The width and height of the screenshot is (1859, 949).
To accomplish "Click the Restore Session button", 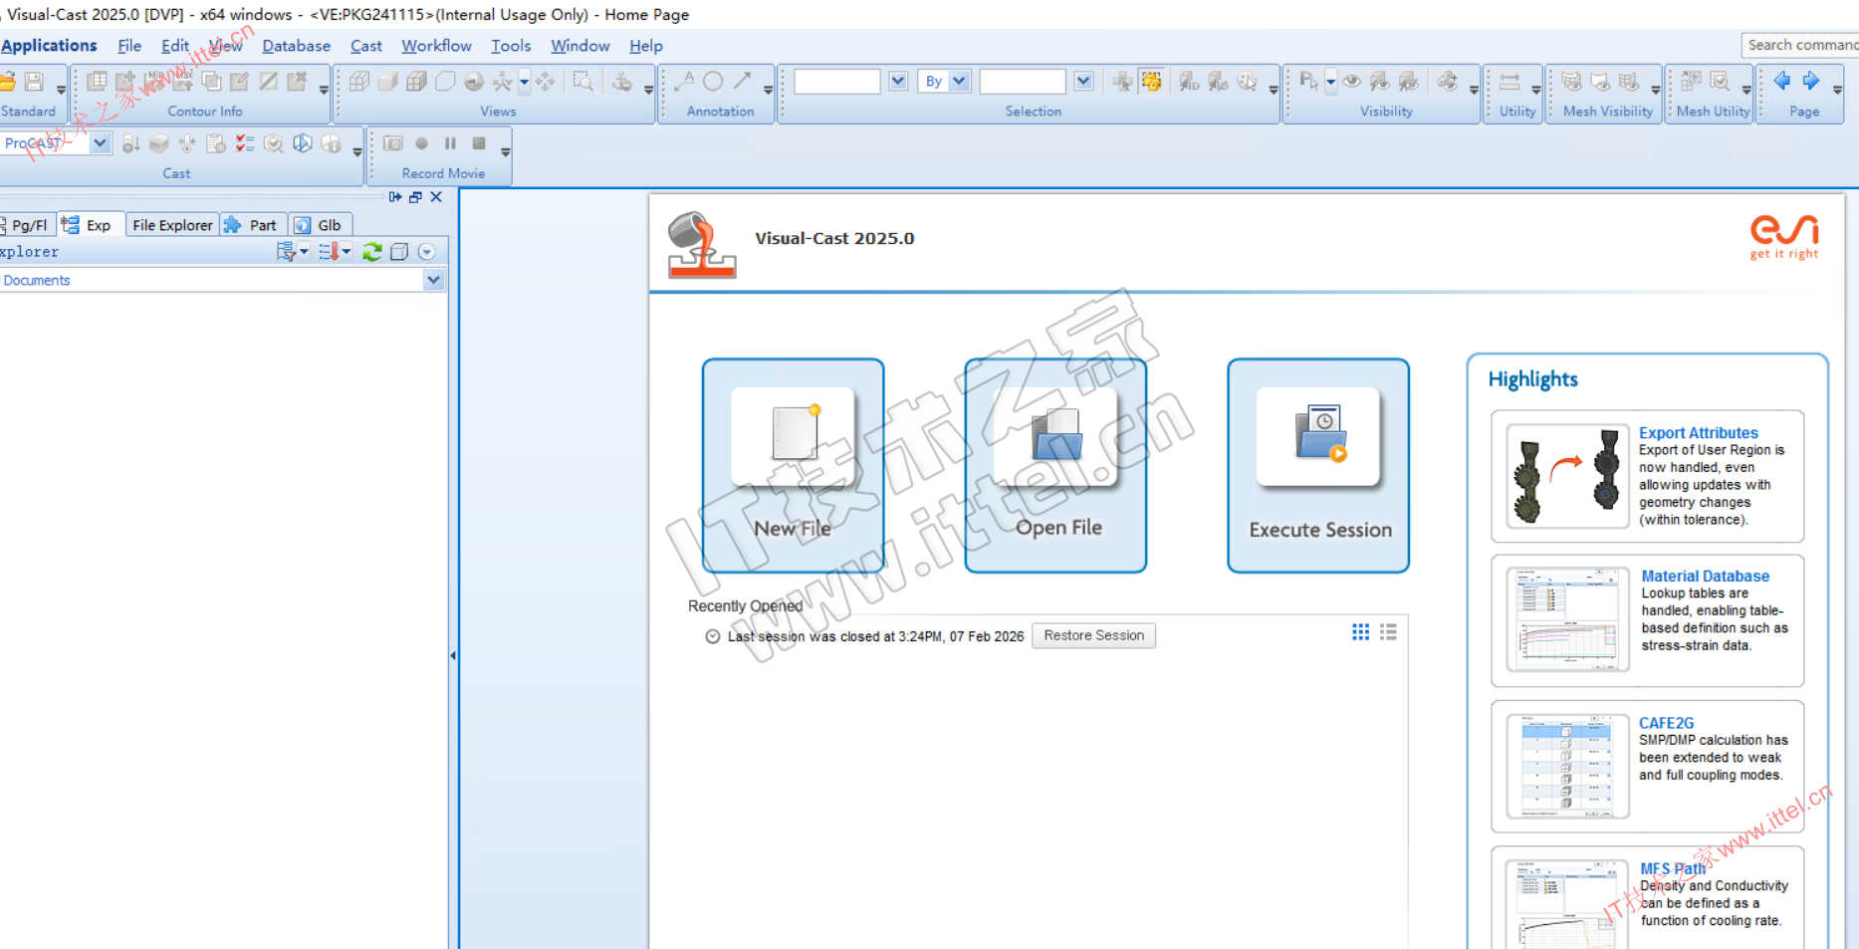I will point(1093,635).
